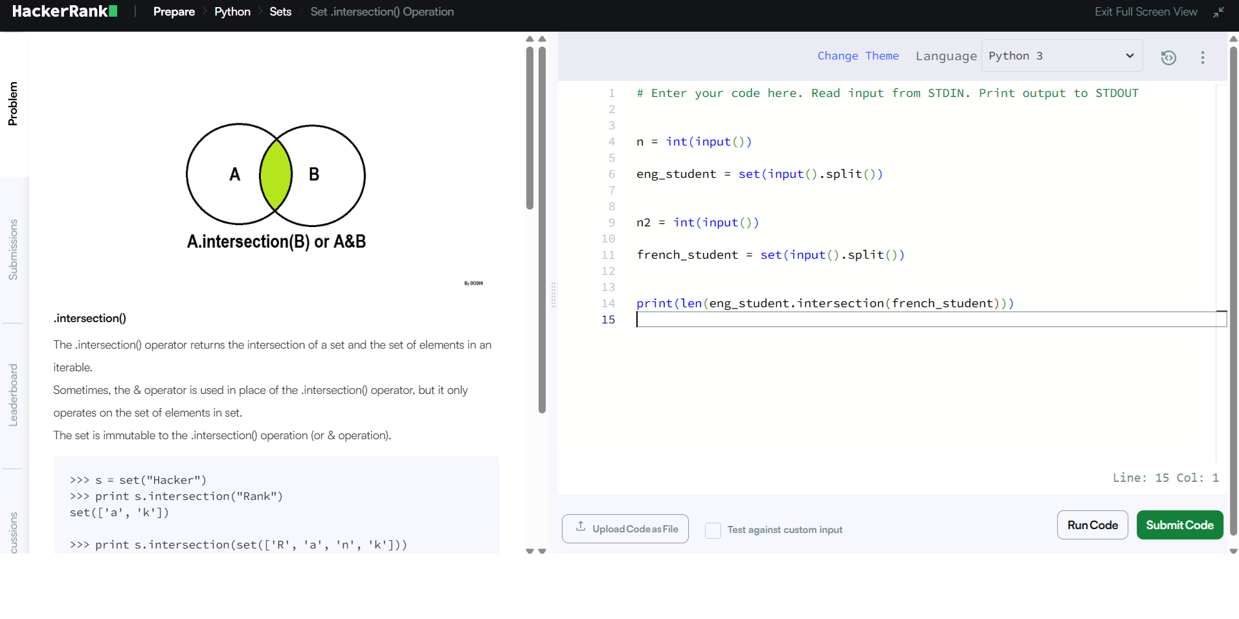Click the Run Code button
Image resolution: width=1239 pixels, height=619 pixels.
pyautogui.click(x=1092, y=525)
